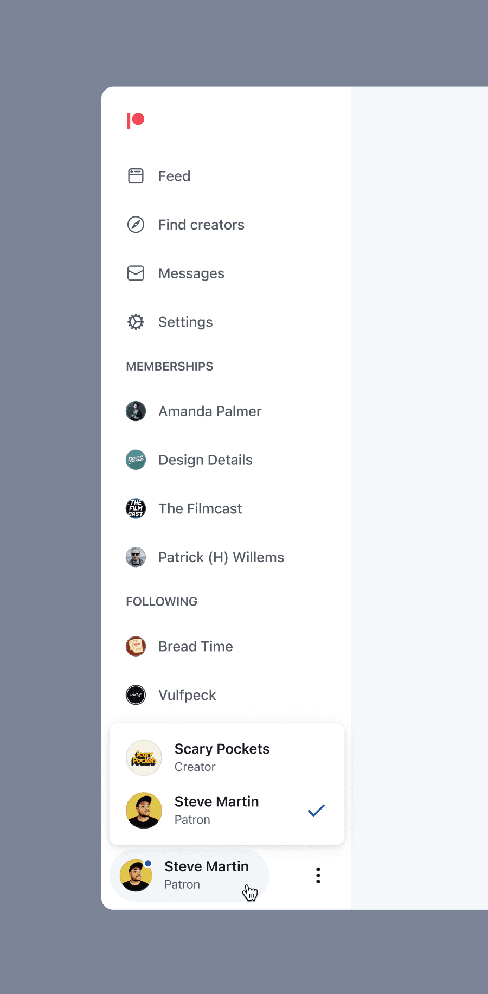
Task: Open the Messages menu entry
Action: [191, 273]
